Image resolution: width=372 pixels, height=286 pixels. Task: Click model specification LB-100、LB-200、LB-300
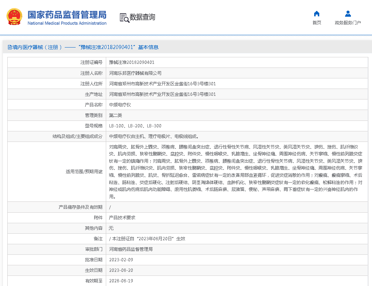135,126
